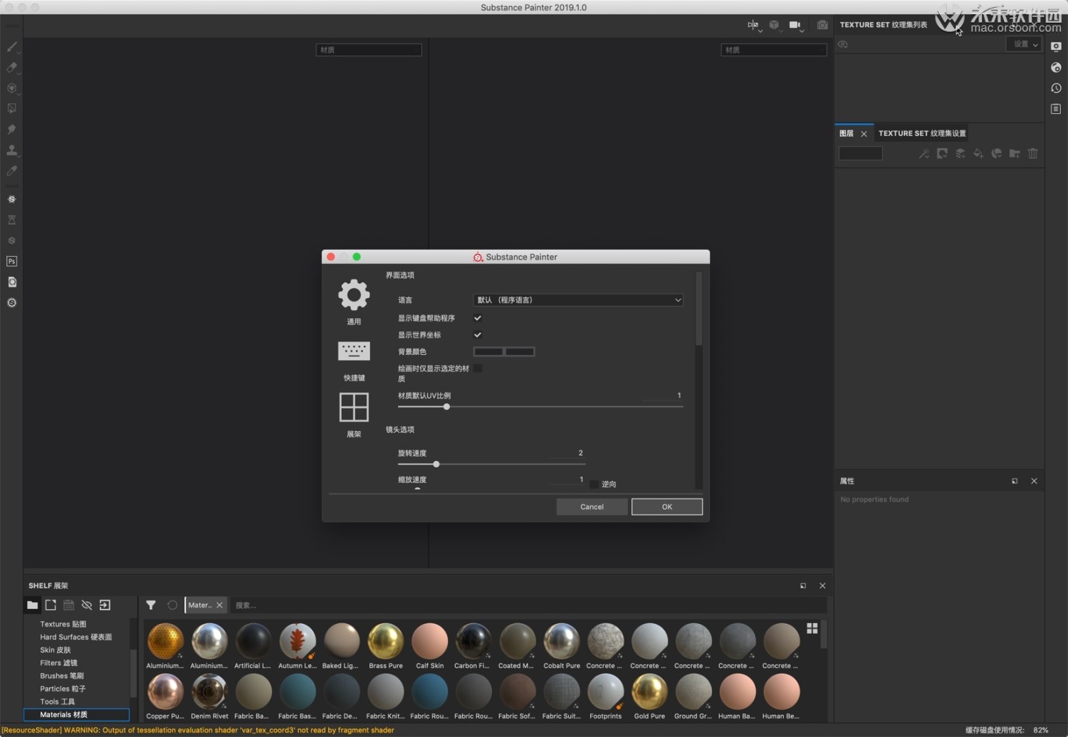Click the add mask icon in layers panel
Screen dimensions: 1068x737
pos(942,154)
